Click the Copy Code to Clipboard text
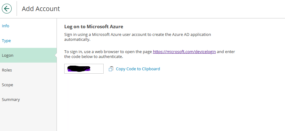 coord(138,69)
